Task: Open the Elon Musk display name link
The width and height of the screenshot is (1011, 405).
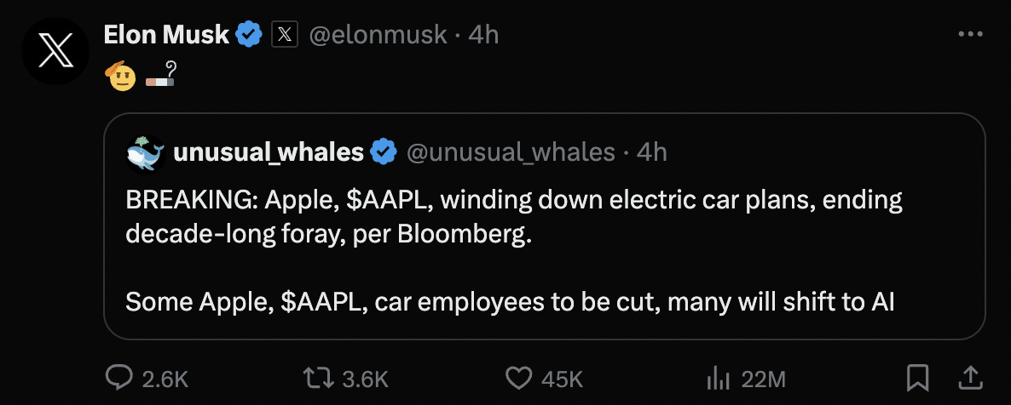Action: pos(166,35)
